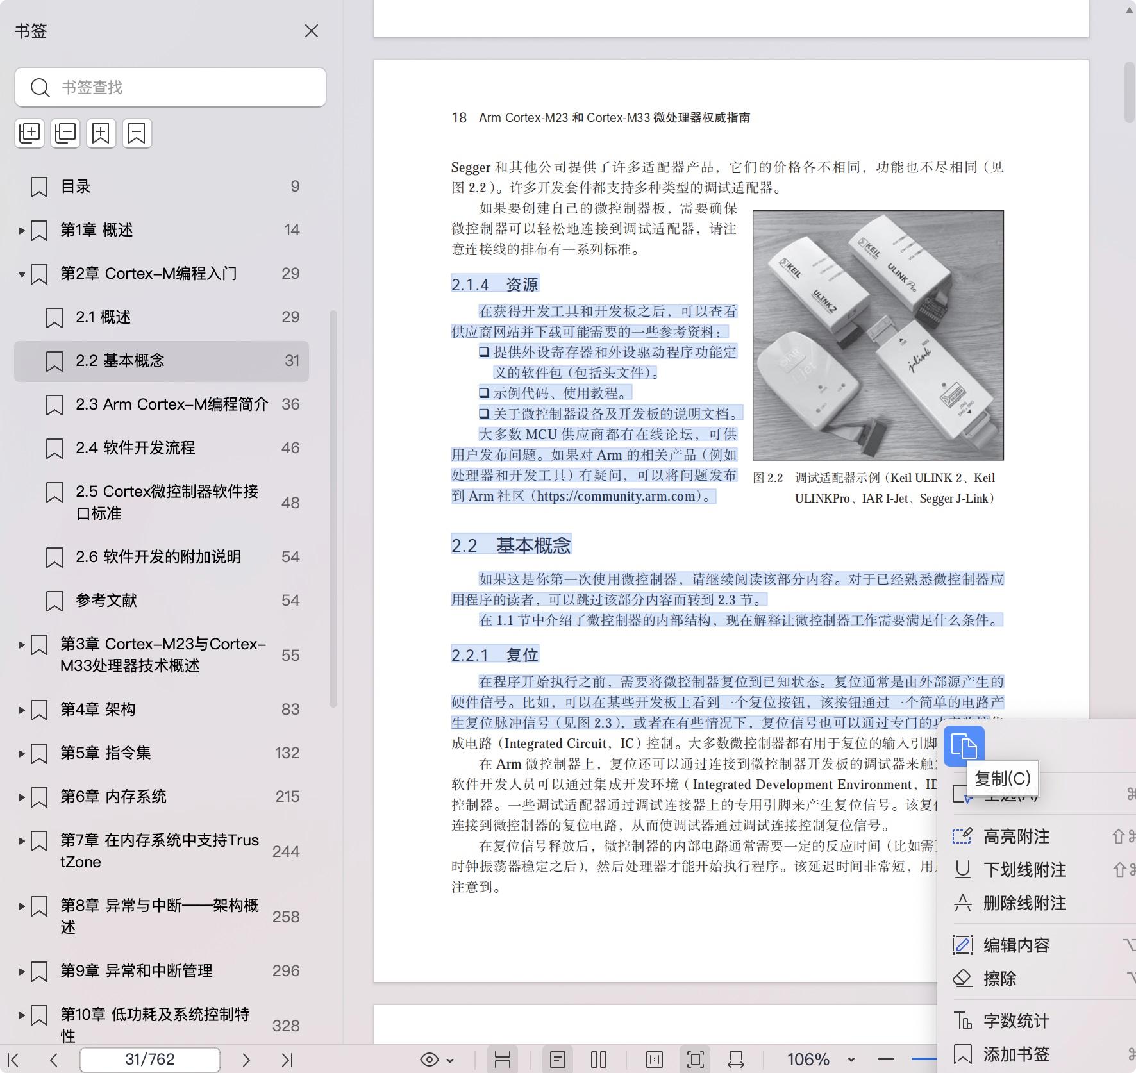The image size is (1136, 1073).
Task: Go to the next page
Action: (x=246, y=1060)
